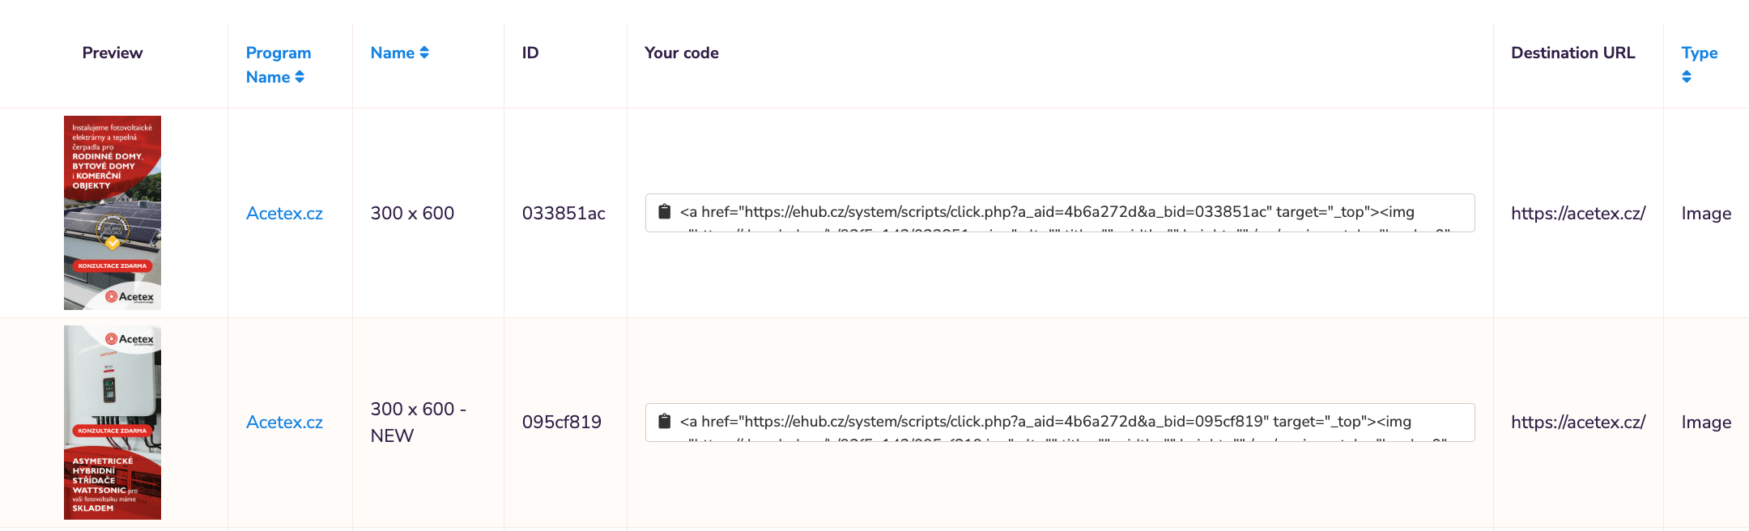Click the "Your code" column header
Screen dimensions: 1749x531
click(681, 53)
